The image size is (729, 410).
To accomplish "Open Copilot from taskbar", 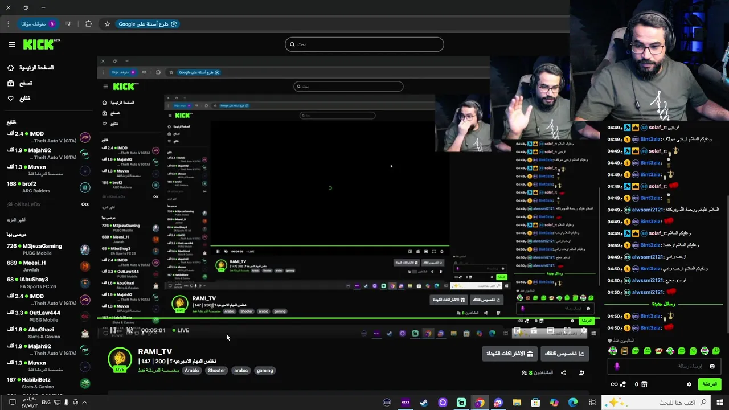I will (554, 403).
